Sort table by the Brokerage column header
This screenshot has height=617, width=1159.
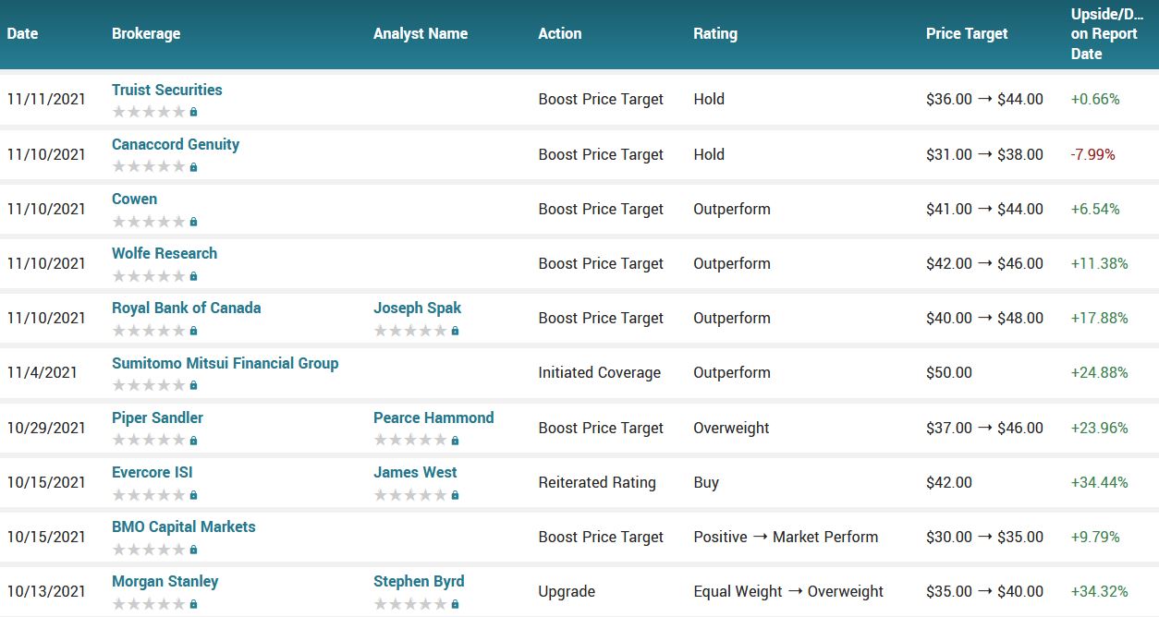pos(146,33)
